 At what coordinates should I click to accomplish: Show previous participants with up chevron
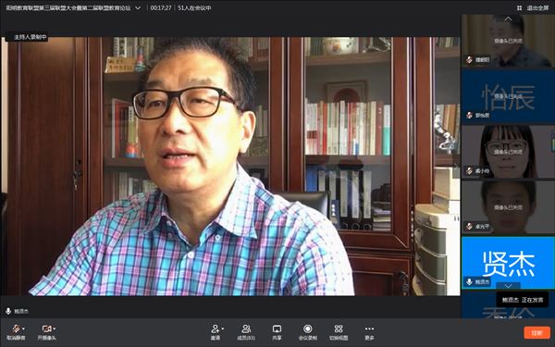coord(508,19)
